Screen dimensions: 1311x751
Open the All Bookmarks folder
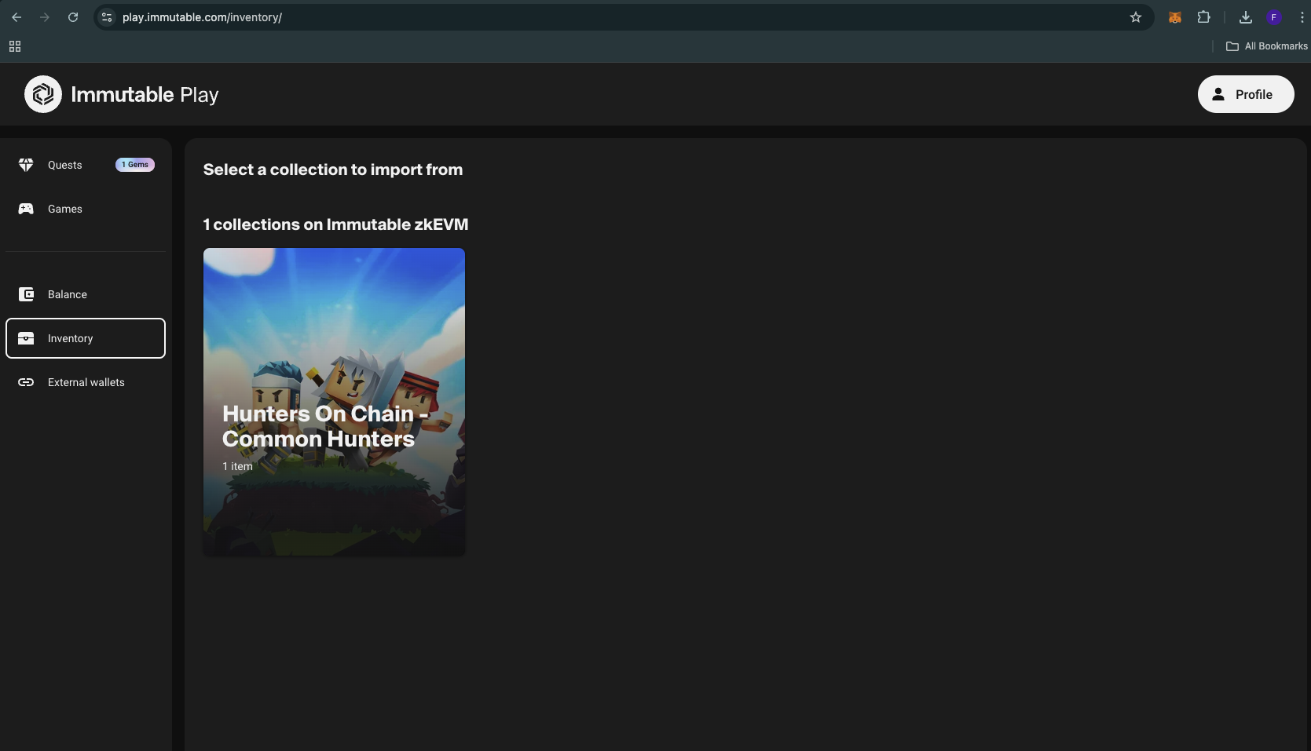point(1267,46)
